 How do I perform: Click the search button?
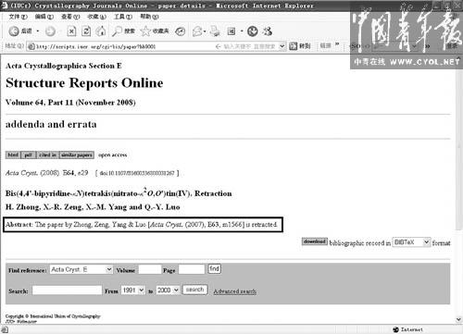pos(194,290)
